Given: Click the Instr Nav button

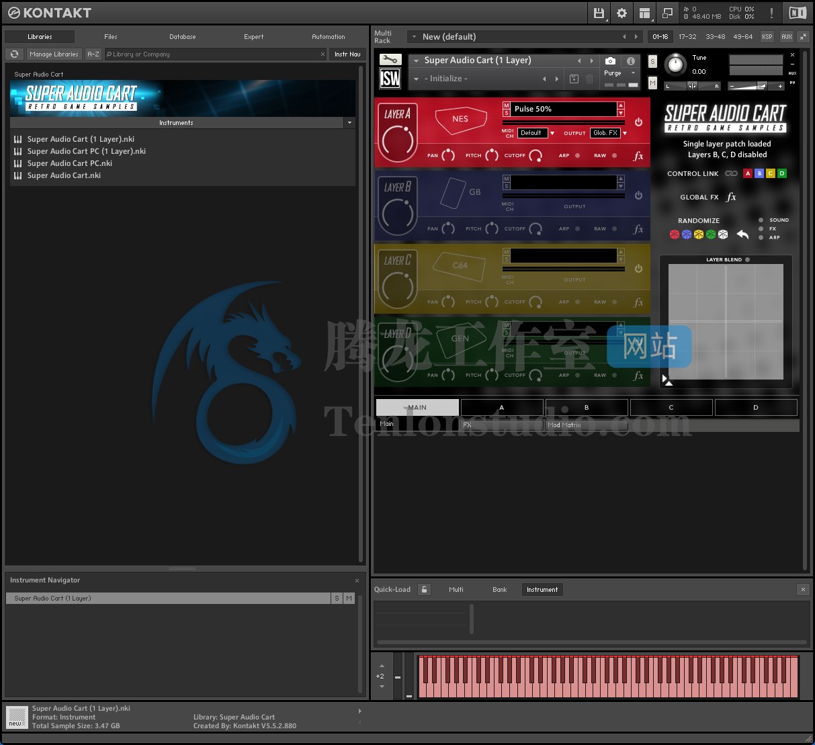Looking at the screenshot, I should [347, 54].
